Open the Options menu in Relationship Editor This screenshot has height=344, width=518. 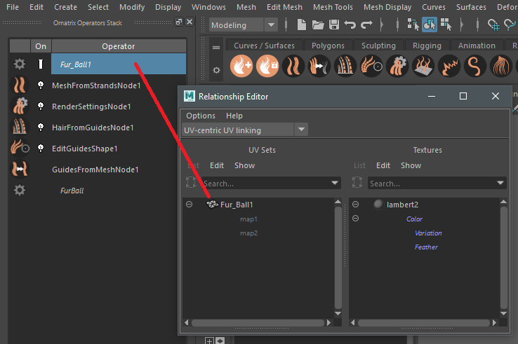[201, 116]
